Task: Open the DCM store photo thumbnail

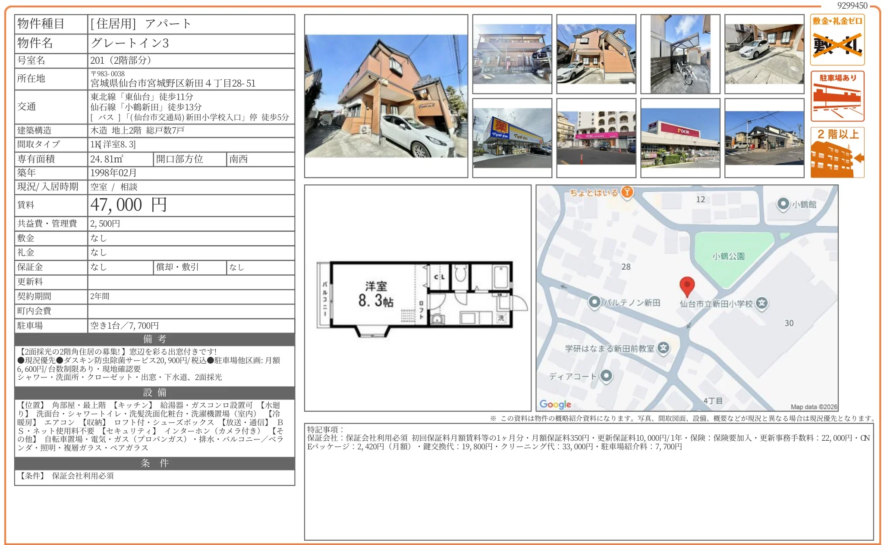Action: (x=680, y=138)
